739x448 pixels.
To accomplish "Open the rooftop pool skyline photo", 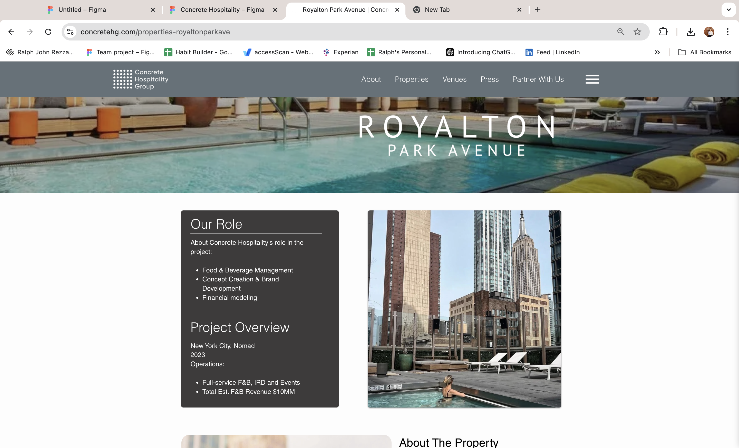I will (464, 309).
